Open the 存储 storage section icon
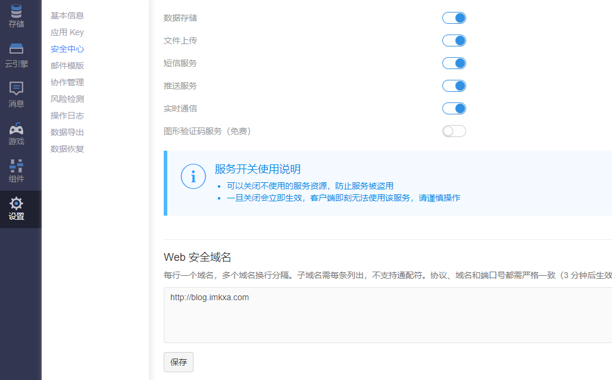Screen dimensions: 612x380 pos(17,11)
